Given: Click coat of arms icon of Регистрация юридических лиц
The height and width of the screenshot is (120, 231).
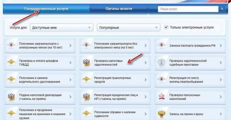Looking at the screenshot, I should [86, 97].
